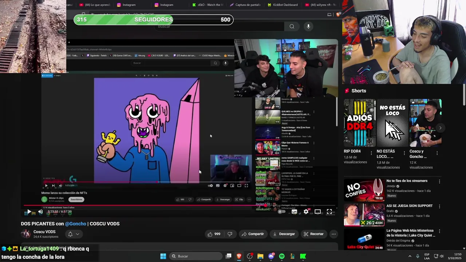This screenshot has width=466, height=262.
Task: Click the Grafo channel name
Action: click(390, 211)
